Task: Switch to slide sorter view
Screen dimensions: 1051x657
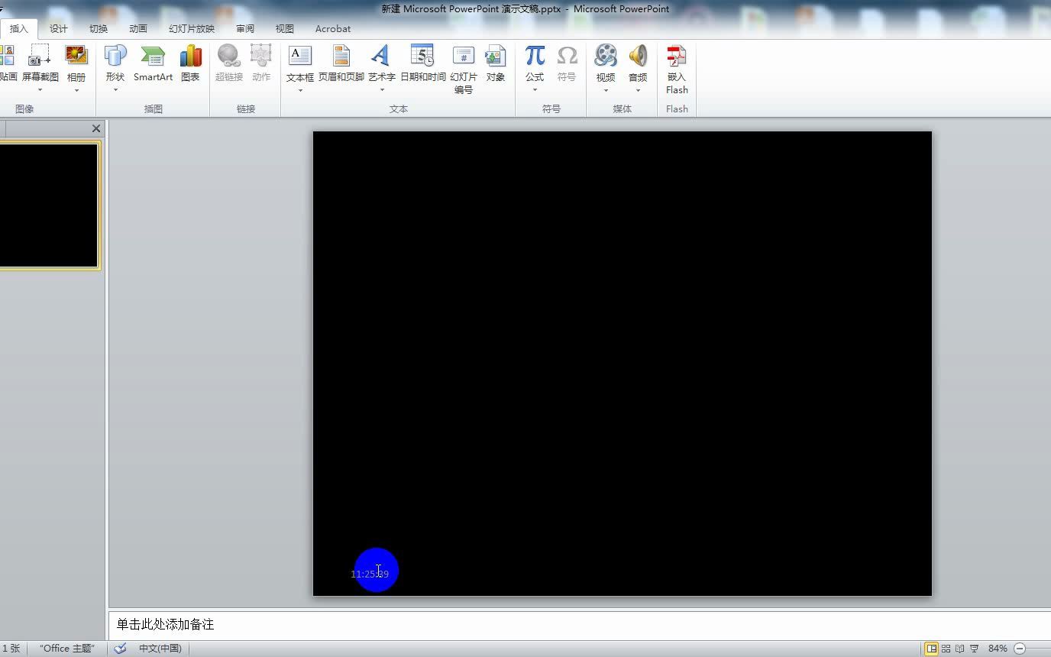Action: [946, 649]
